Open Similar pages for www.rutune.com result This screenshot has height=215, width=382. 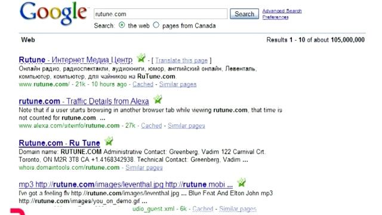pyautogui.click(x=178, y=84)
